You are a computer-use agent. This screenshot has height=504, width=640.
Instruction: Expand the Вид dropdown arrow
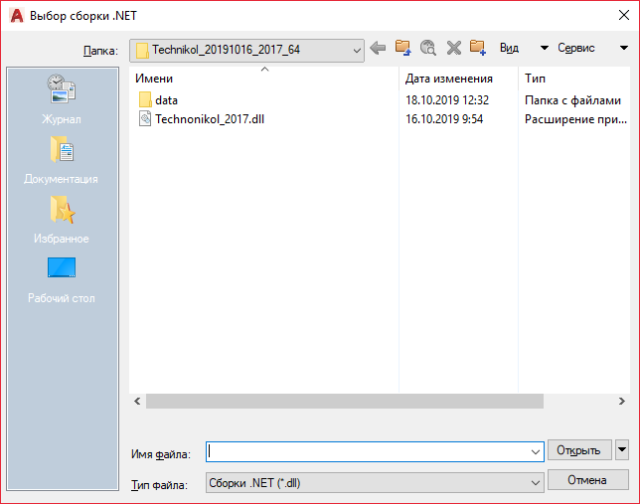(x=544, y=48)
